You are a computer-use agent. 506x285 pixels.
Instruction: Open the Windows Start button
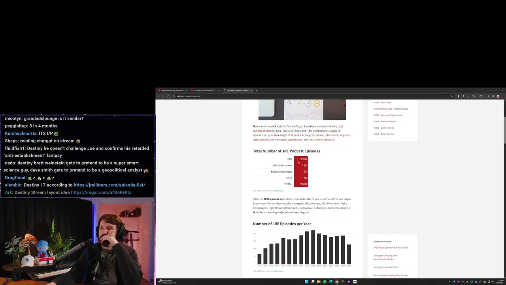coord(306,282)
